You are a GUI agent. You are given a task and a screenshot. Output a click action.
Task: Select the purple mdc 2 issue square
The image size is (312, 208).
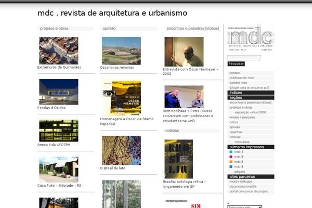point(231,157)
